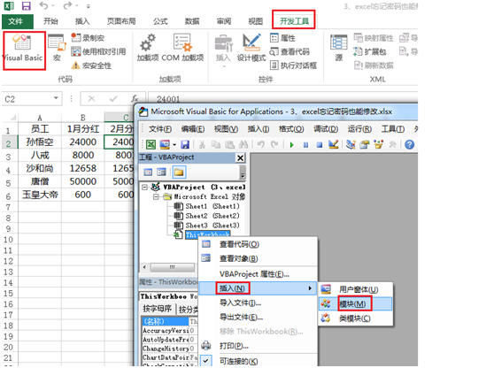
Task: Click VBA Design Mode toolbar icon
Action: [x=334, y=145]
